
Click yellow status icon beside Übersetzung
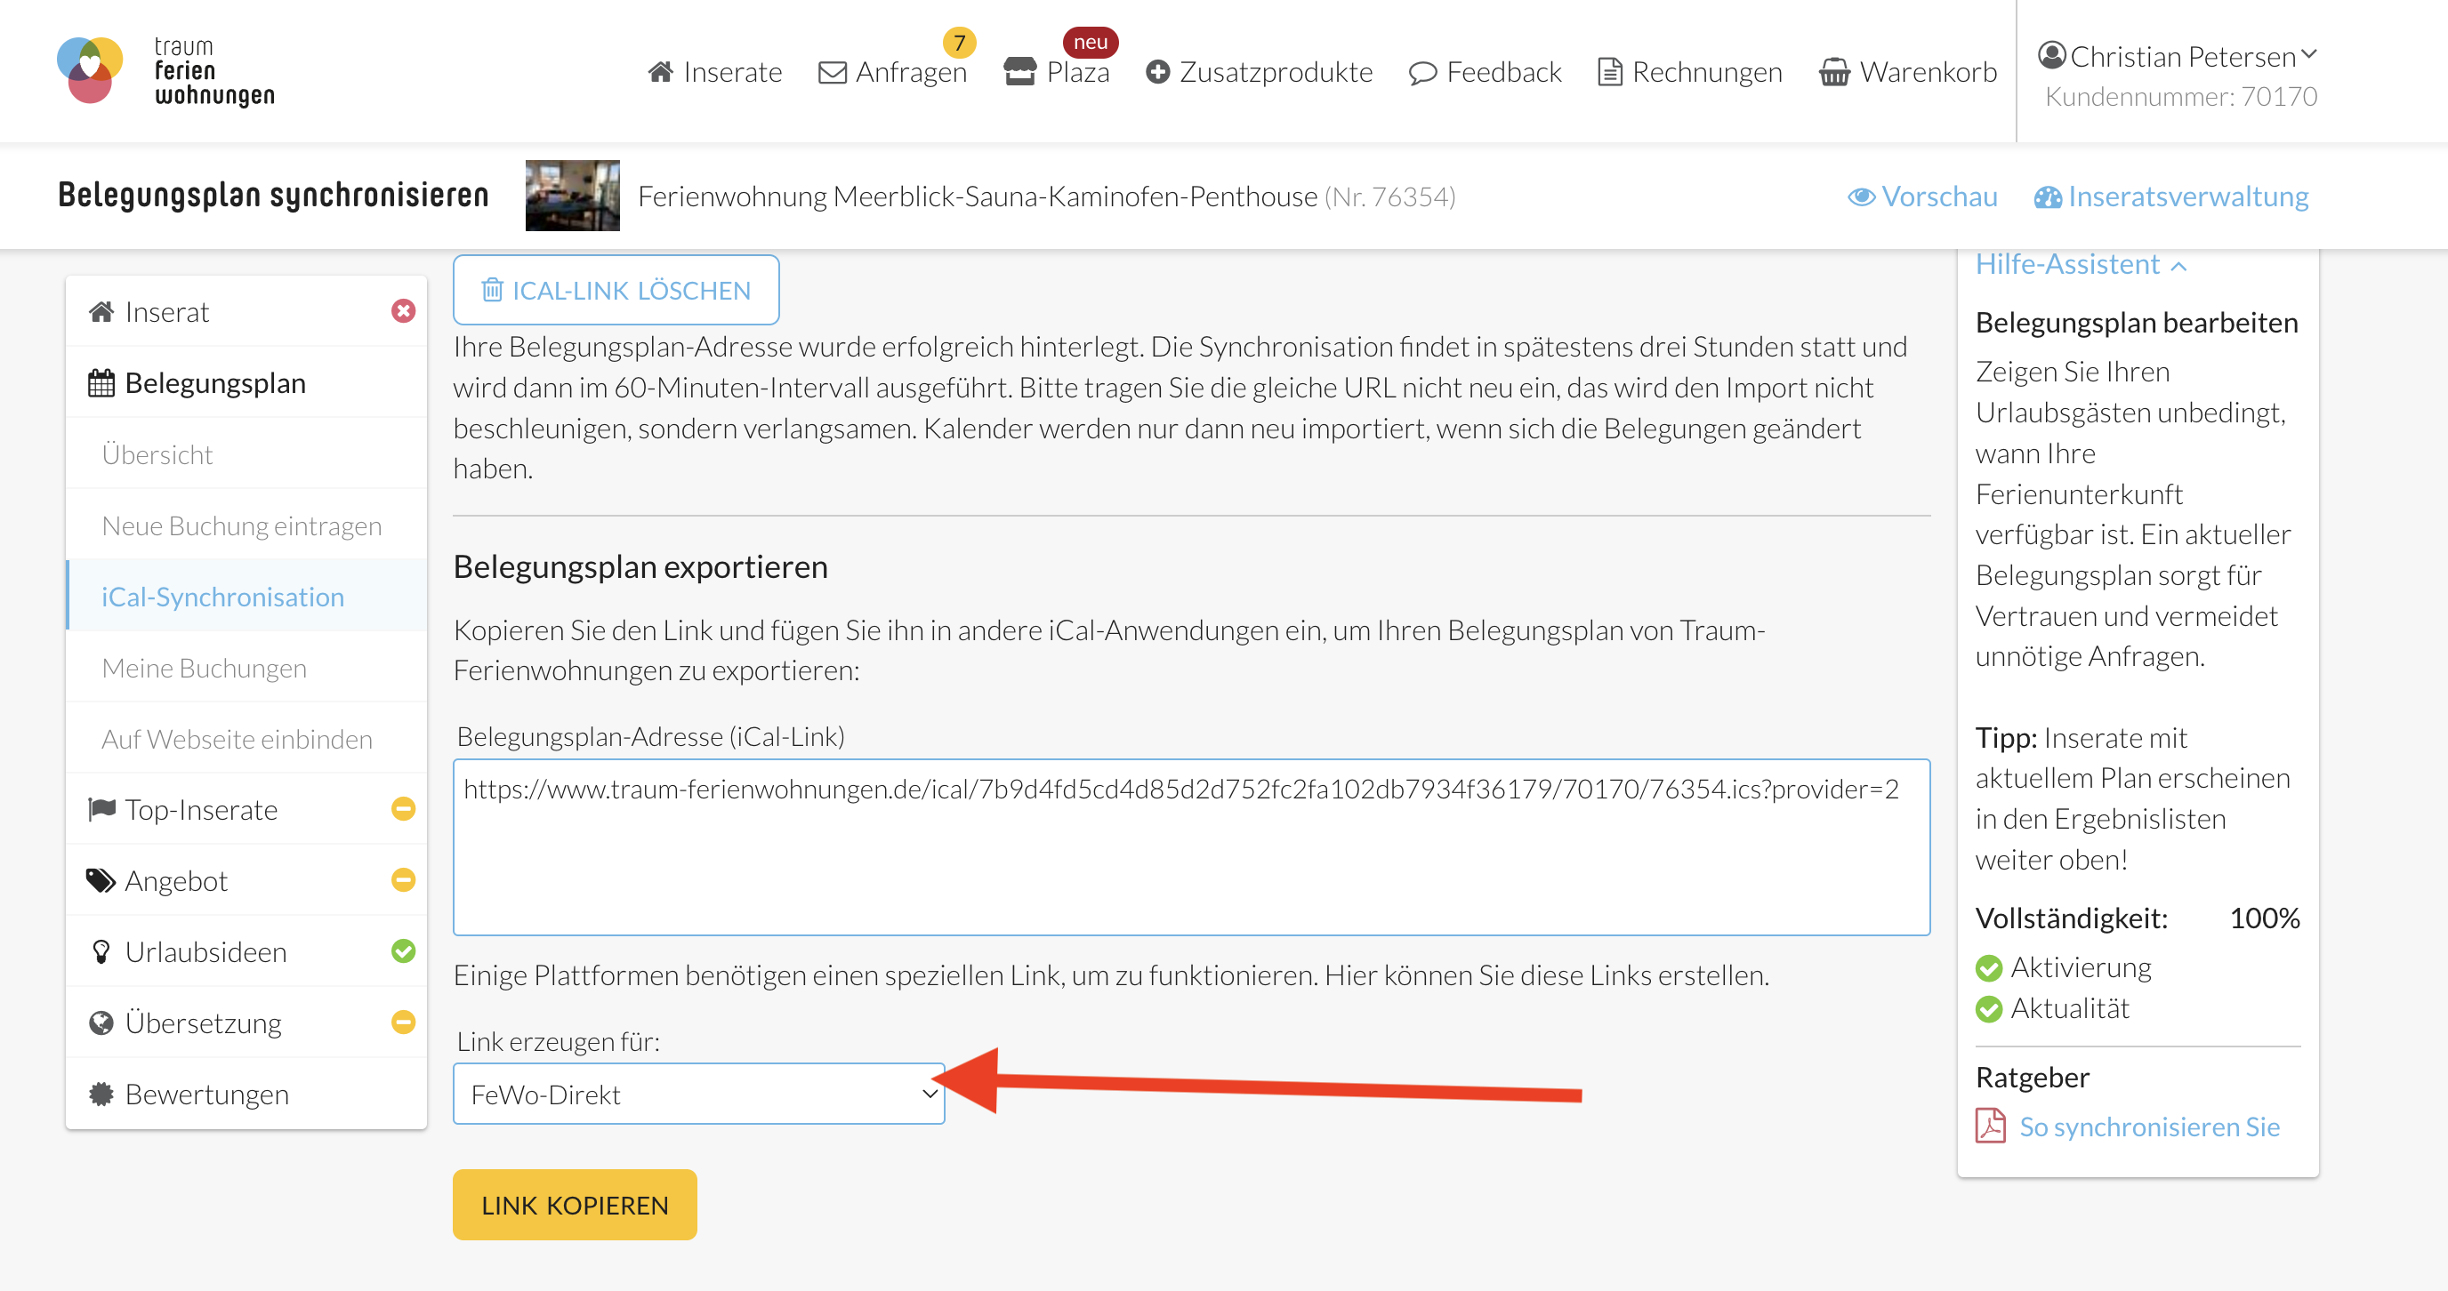click(403, 1022)
